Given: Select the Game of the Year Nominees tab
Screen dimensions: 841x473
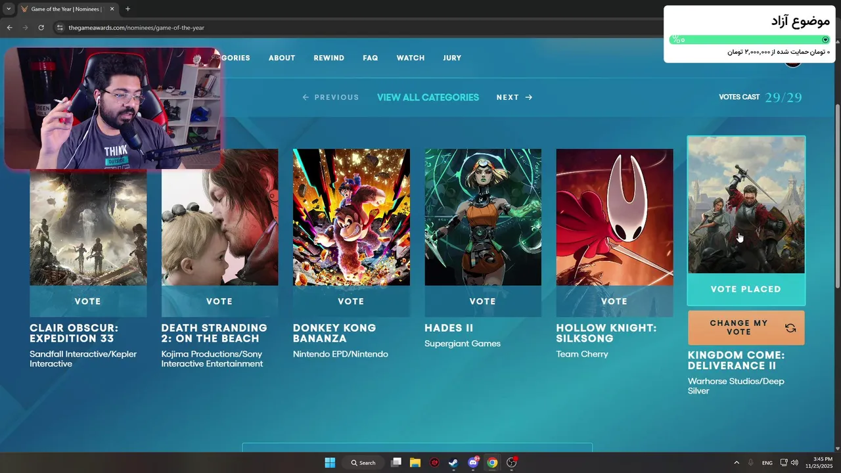Looking at the screenshot, I should pyautogui.click(x=66, y=9).
